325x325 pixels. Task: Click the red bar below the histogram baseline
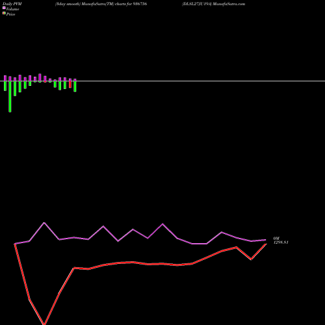tap(70, 84)
